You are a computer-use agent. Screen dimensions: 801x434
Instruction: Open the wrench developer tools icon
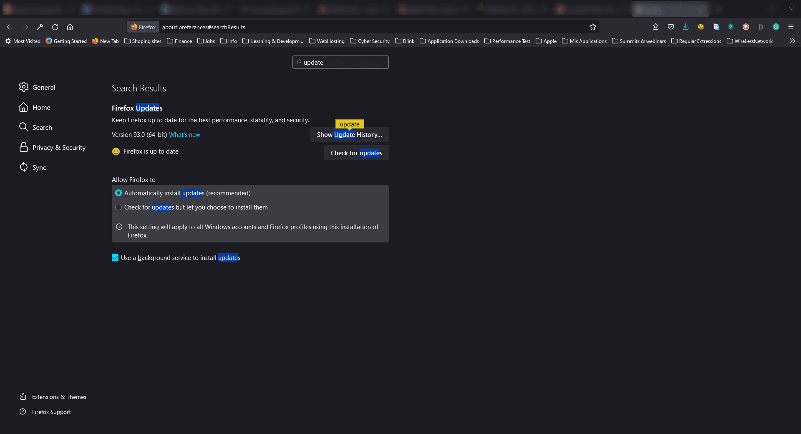(x=40, y=27)
